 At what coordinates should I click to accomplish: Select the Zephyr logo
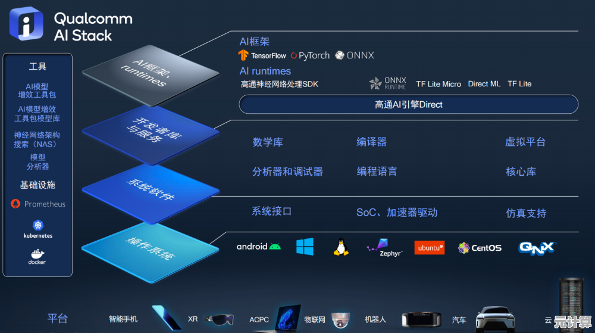[384, 247]
